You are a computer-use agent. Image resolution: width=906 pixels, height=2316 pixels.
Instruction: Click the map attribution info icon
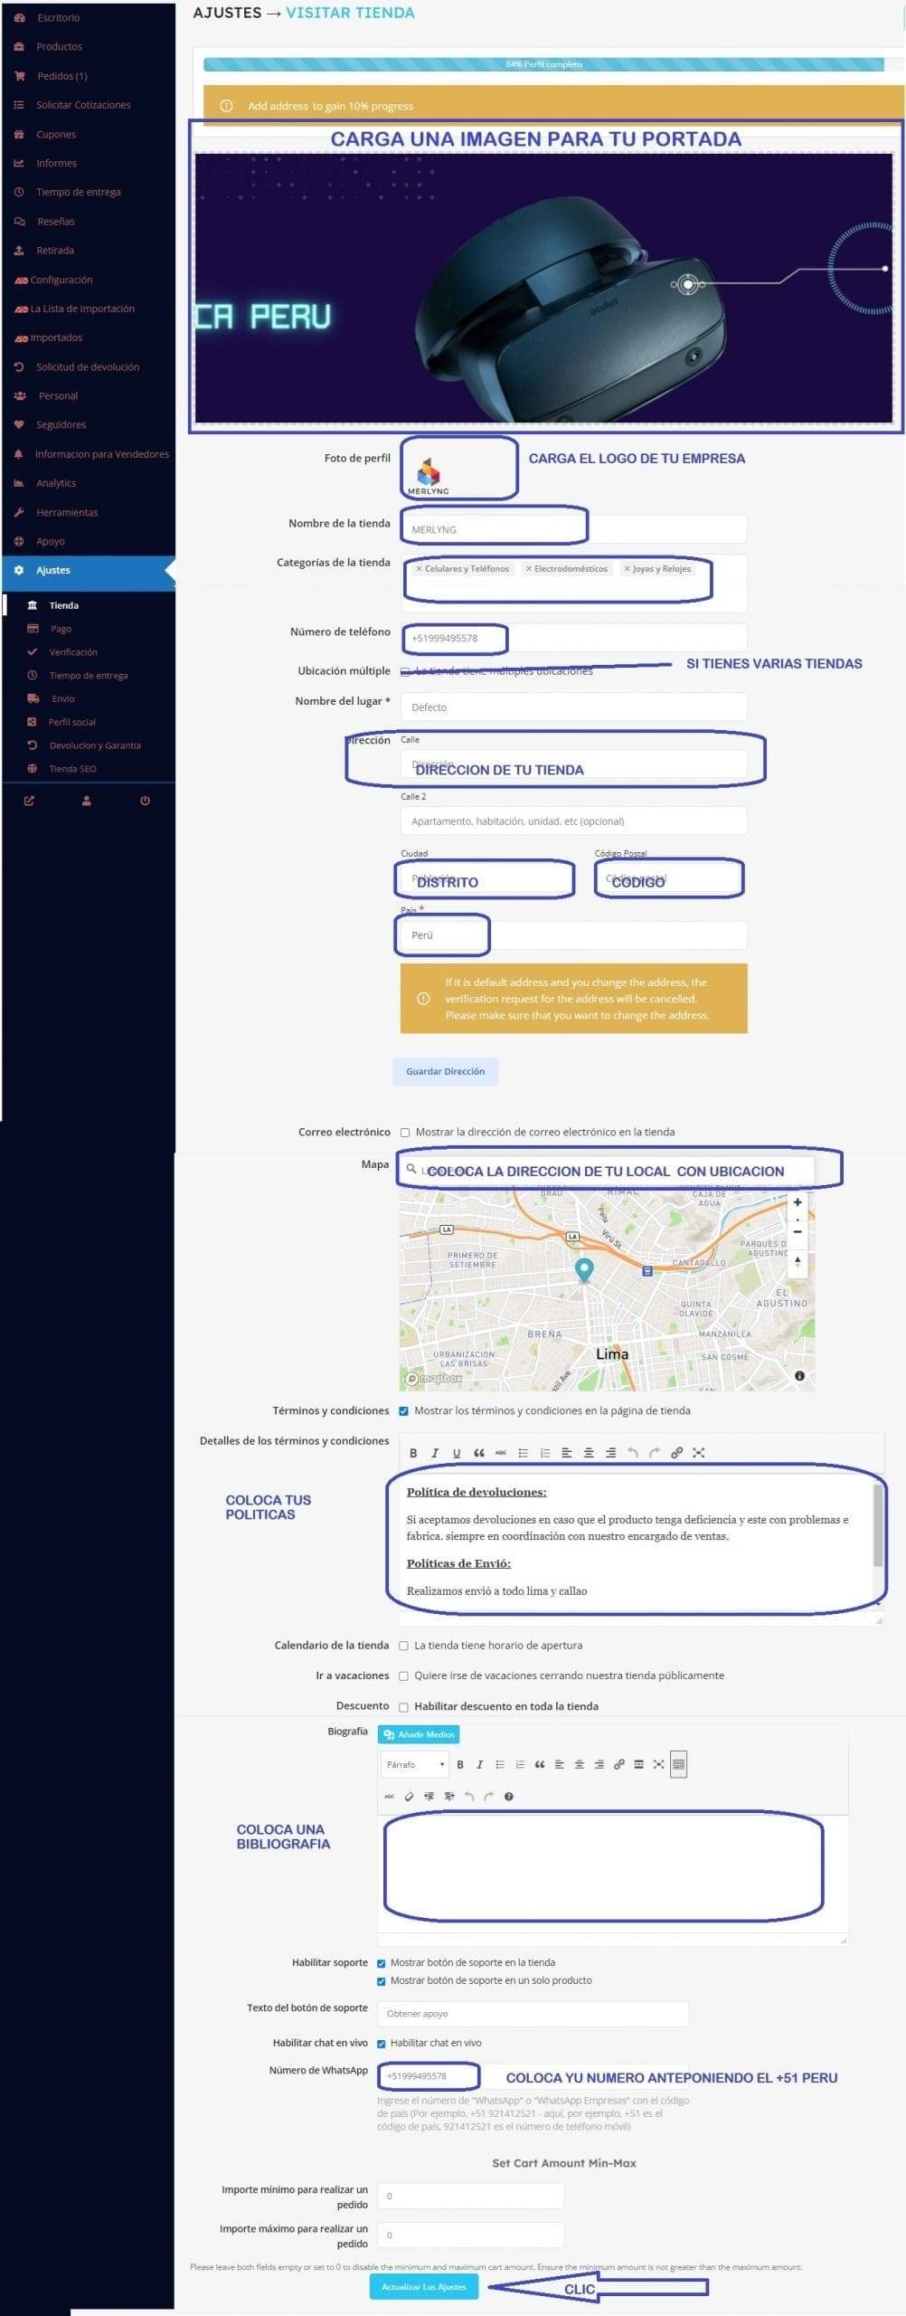pos(799,1376)
